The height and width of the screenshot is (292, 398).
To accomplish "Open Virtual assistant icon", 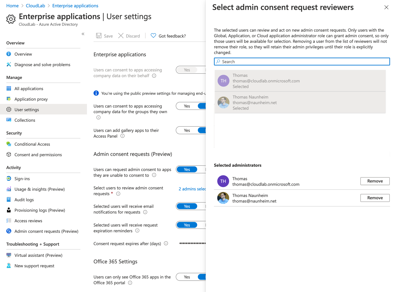I will 9,255.
